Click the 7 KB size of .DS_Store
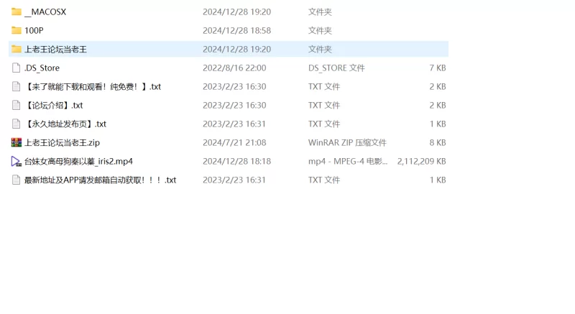 click(x=438, y=68)
